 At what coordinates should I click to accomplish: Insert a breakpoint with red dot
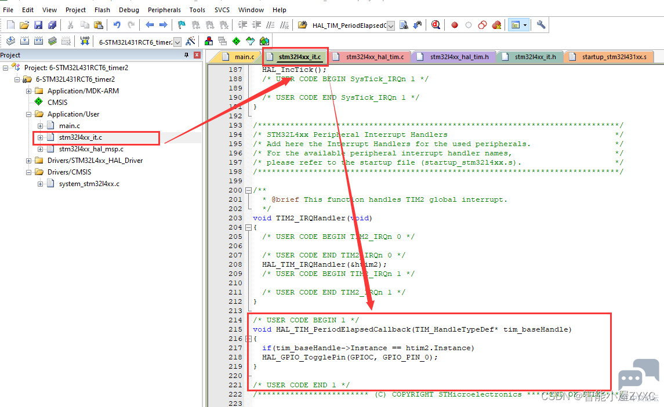pyautogui.click(x=455, y=25)
